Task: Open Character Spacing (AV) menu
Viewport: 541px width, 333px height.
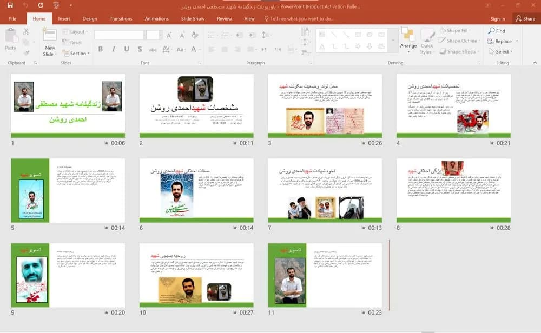Action: point(166,49)
